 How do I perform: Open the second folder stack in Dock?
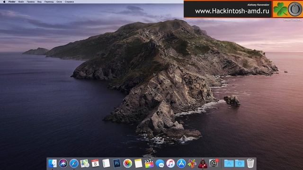tap(240, 163)
